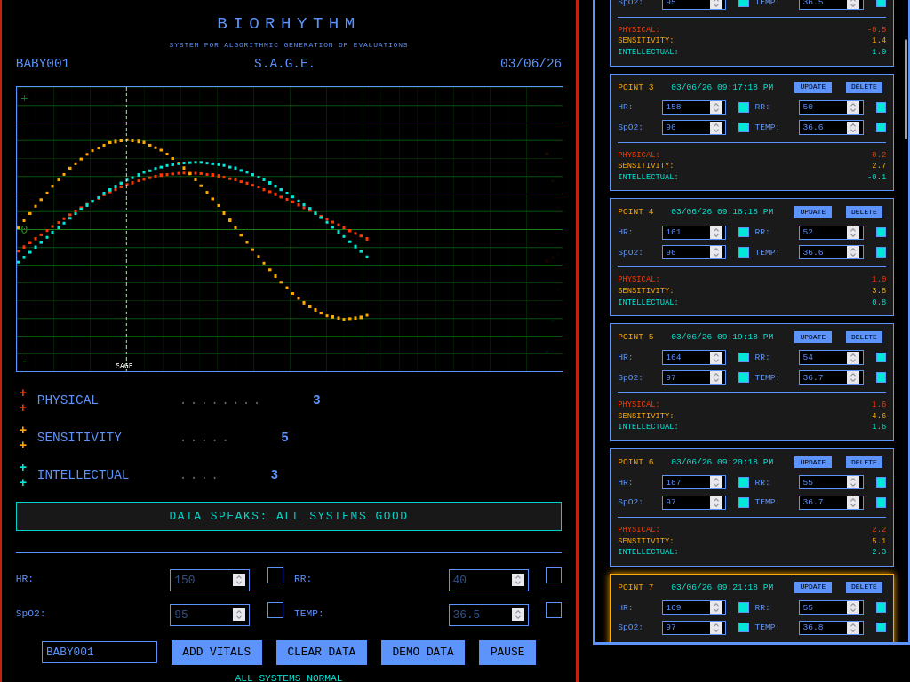
Task: Adjust Point 5 HR using its spinner arrows
Action: (715, 357)
